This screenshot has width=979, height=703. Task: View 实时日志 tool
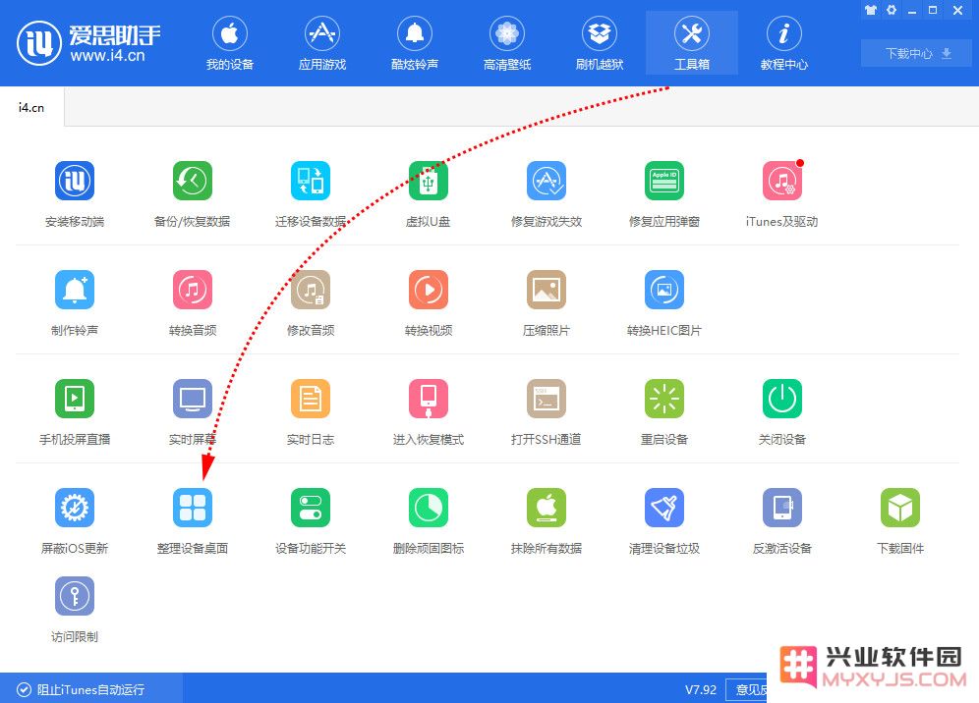coord(311,399)
